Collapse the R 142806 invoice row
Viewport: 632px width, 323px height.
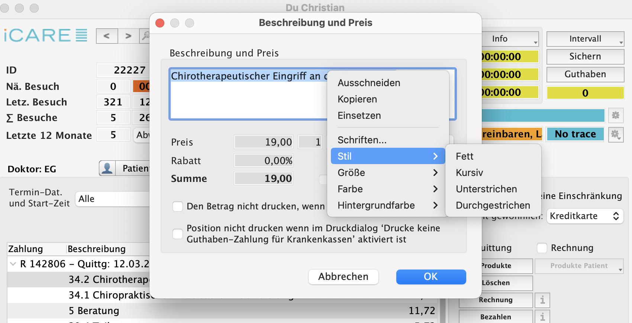13,264
